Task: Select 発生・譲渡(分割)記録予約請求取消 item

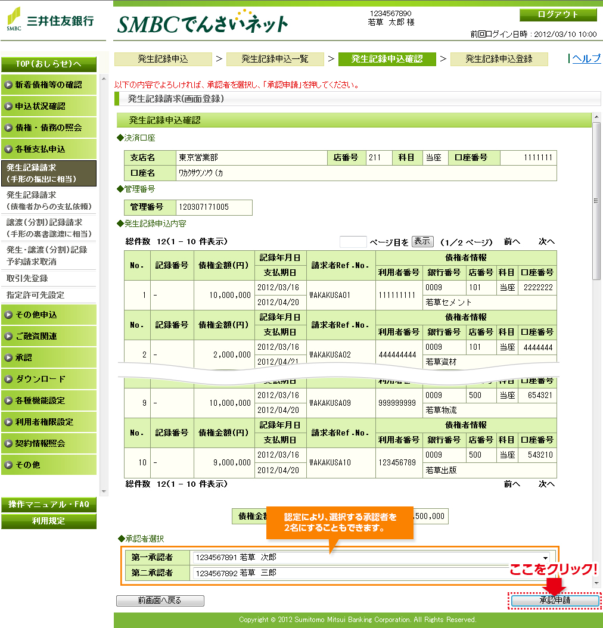Action: point(49,256)
